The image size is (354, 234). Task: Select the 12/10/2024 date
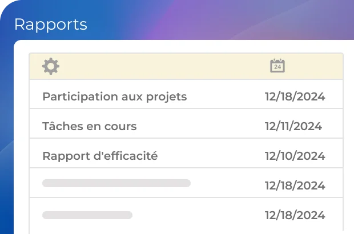click(x=295, y=156)
